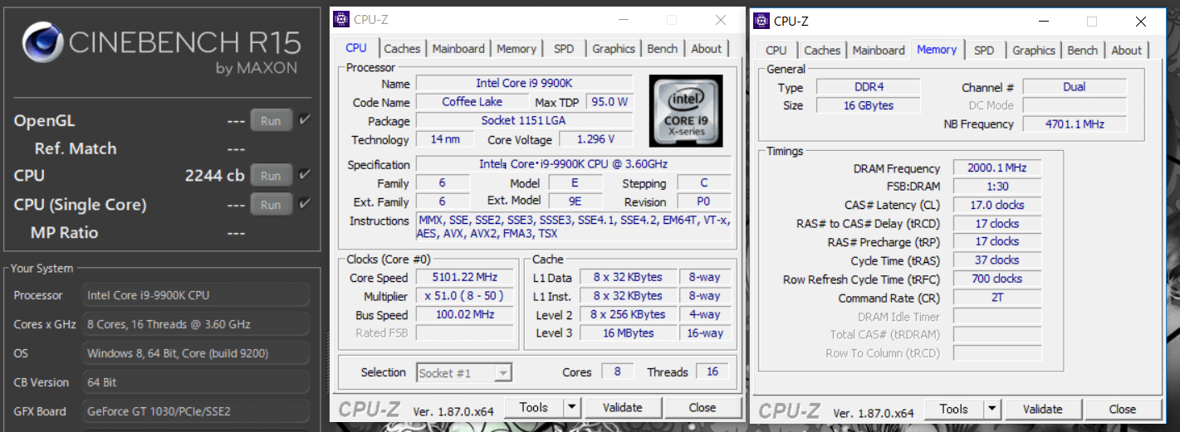Click the tRFC value 700 clocks
1180x432 pixels.
[x=996, y=279]
